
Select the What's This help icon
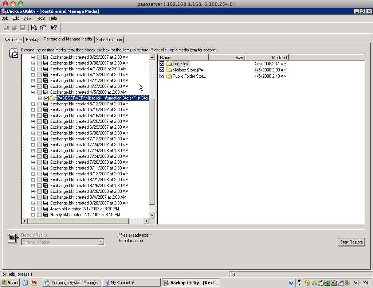click(53, 27)
